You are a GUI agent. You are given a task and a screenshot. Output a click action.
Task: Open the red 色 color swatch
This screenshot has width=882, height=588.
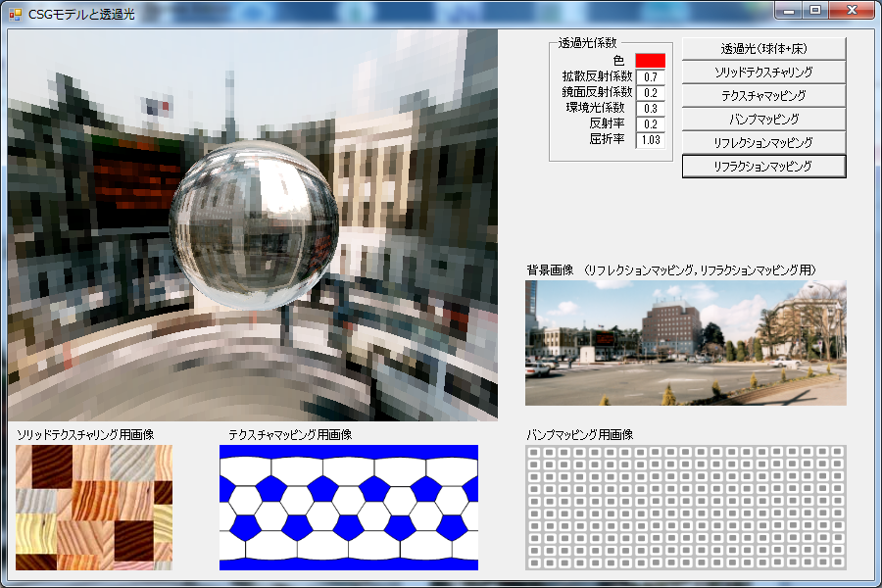coord(651,60)
